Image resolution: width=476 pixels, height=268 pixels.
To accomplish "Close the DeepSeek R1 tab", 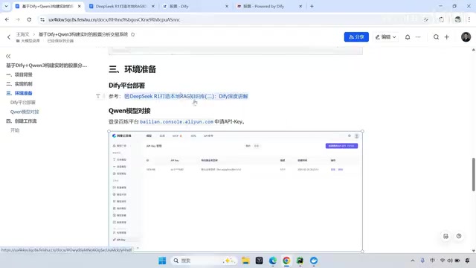I will click(x=153, y=6).
